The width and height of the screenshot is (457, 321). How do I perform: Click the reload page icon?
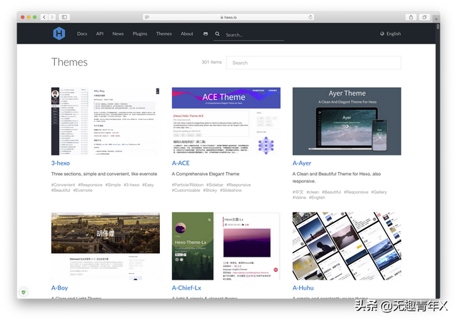(x=311, y=17)
